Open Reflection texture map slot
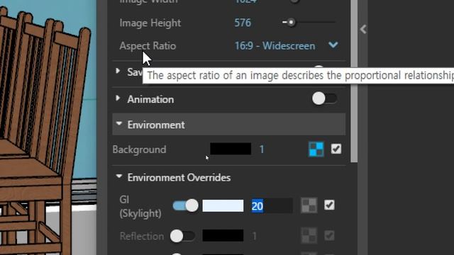Image resolution: width=454 pixels, height=255 pixels. point(309,236)
